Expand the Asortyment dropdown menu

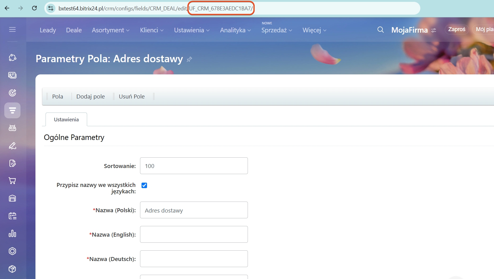click(111, 30)
